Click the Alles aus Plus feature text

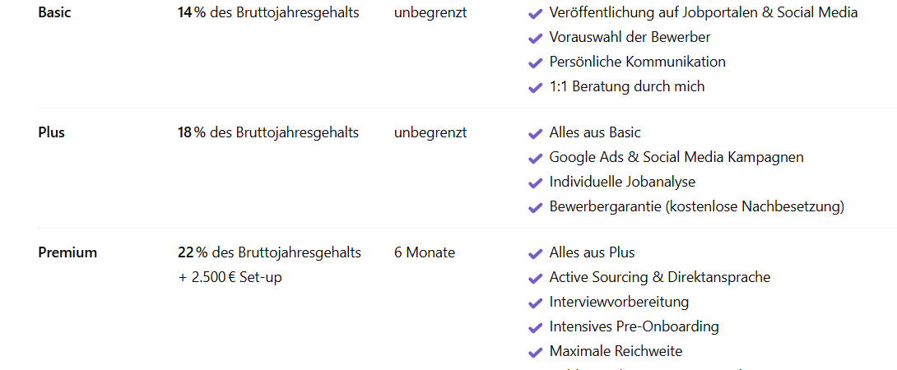pyautogui.click(x=592, y=252)
